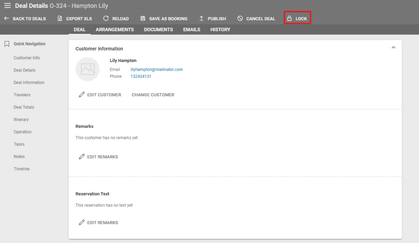Click the Edit Customer pencil icon
Image resolution: width=419 pixels, height=243 pixels.
pyautogui.click(x=82, y=95)
